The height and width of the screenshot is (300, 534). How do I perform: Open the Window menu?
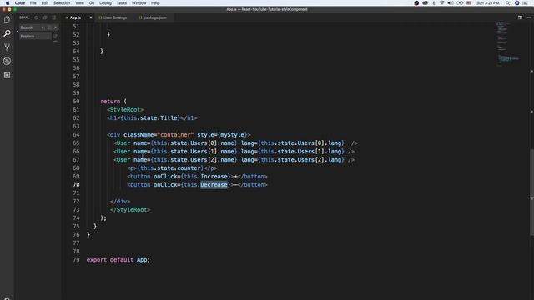click(139, 3)
